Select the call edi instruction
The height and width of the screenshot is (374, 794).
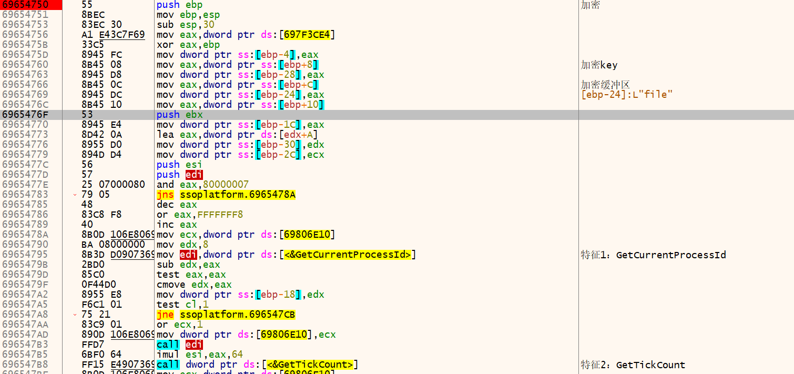tap(179, 345)
